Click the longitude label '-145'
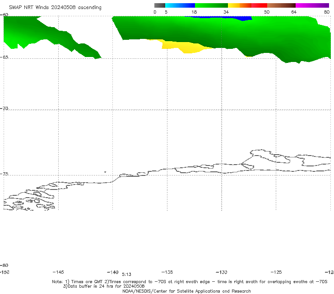The width and height of the screenshot is (334, 294). click(58, 272)
